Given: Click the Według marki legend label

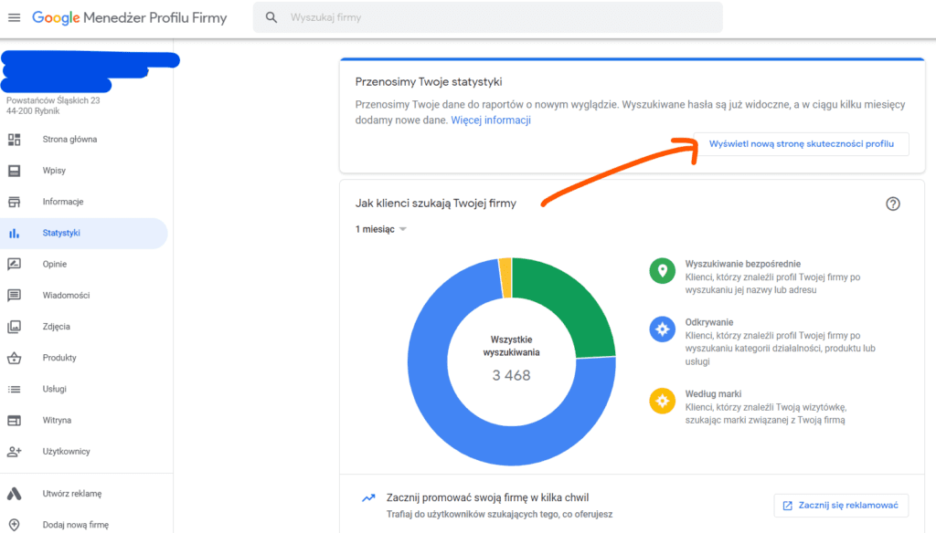Looking at the screenshot, I should 713,394.
